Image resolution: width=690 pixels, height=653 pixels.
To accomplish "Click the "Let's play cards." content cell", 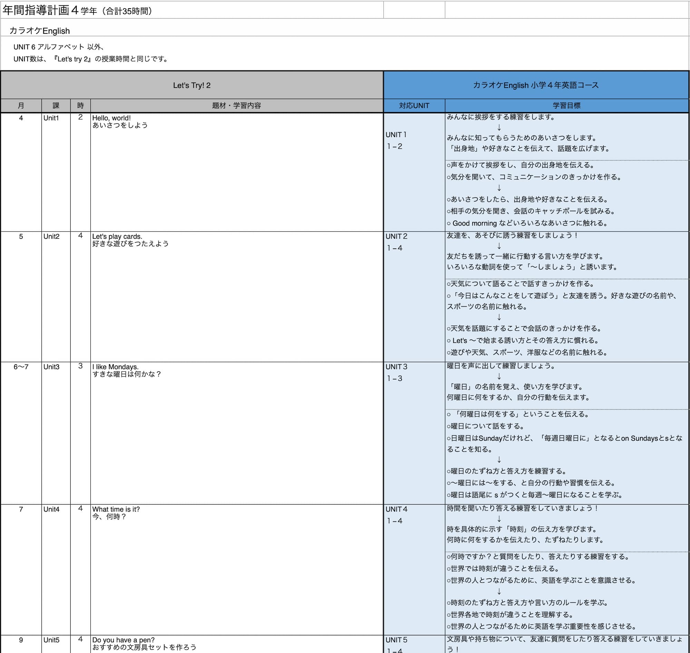I will tap(237, 297).
